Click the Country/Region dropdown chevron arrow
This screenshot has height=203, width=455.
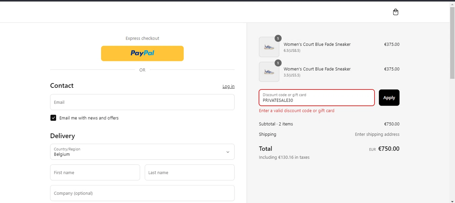coord(228,152)
